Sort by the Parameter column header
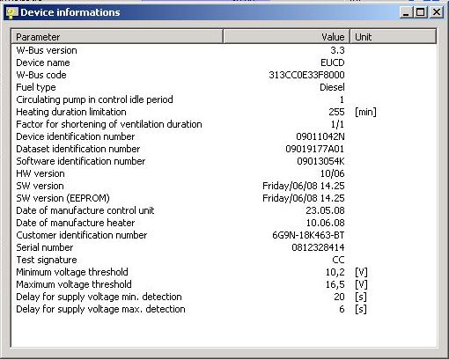The image size is (449, 360). (117, 37)
